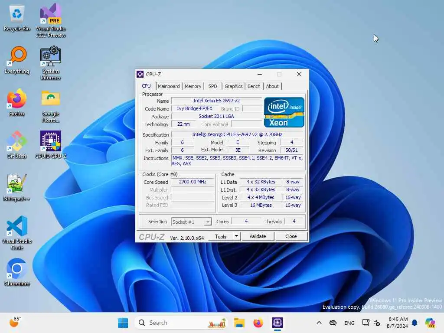Viewport: 444px width, 333px height.
Task: Open the Google Horro... folder icon
Action: pos(51,106)
